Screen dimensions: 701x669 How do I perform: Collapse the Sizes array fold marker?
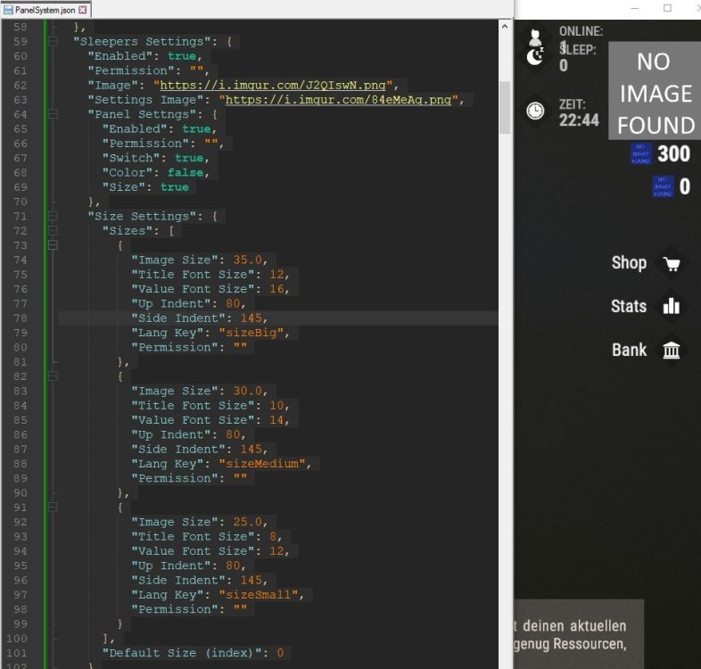(x=53, y=231)
